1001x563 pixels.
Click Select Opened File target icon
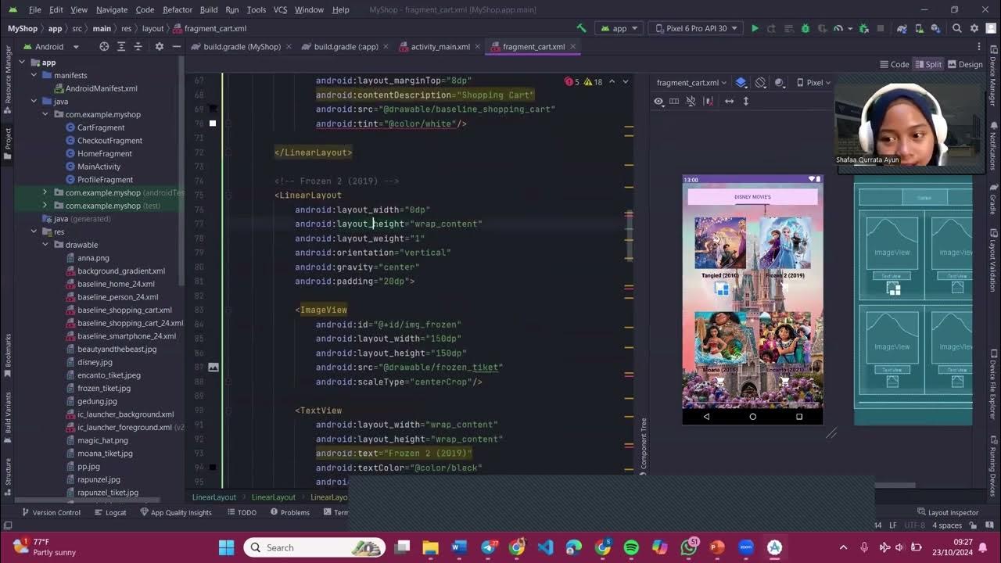click(104, 46)
